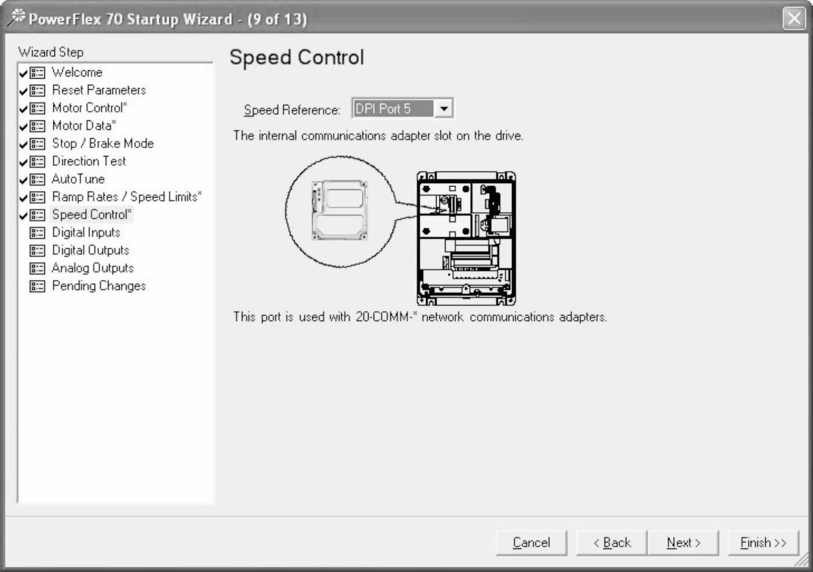
Task: Click the DPI Port 5 value field
Action: [x=393, y=108]
